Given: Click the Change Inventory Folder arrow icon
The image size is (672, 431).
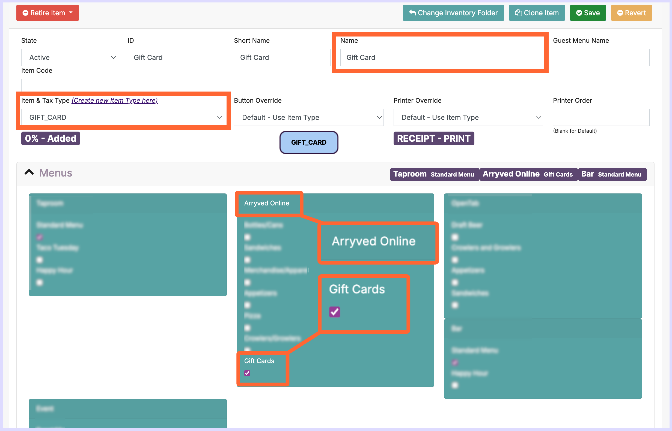Looking at the screenshot, I should click(412, 13).
